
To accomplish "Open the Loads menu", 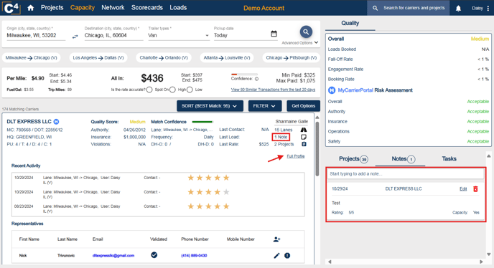I will coord(178,8).
